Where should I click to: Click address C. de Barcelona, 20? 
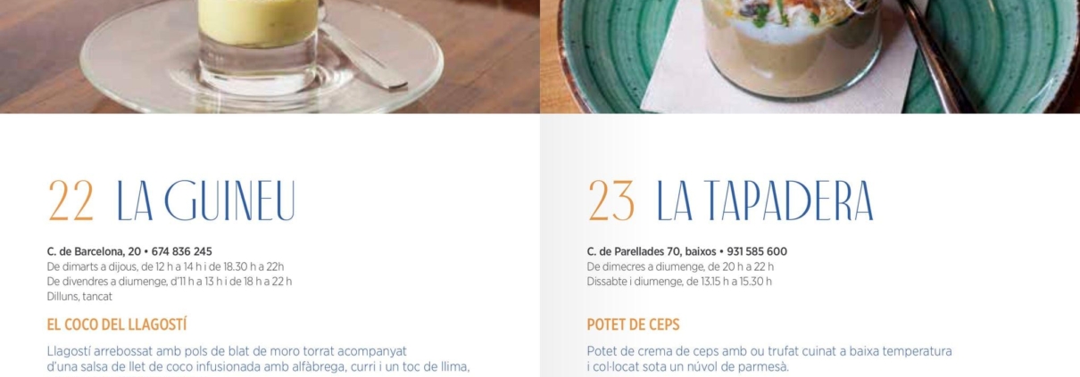pyautogui.click(x=94, y=251)
